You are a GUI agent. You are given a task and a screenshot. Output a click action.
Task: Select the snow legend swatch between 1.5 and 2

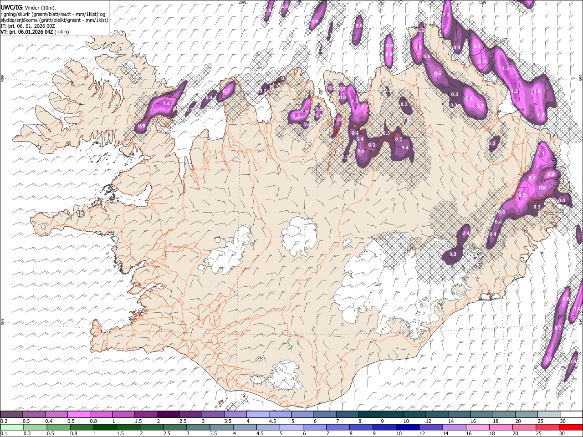[x=146, y=414]
